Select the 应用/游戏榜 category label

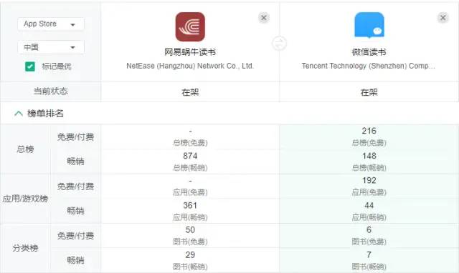[x=25, y=199]
